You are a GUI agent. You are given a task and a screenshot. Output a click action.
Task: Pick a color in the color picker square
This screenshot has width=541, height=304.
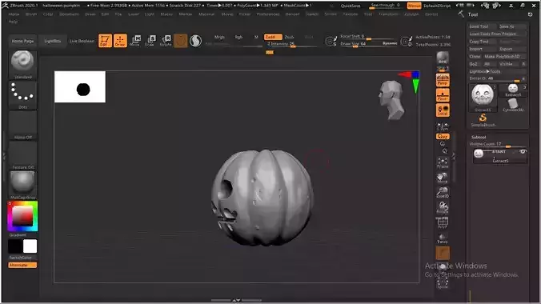coord(22,216)
